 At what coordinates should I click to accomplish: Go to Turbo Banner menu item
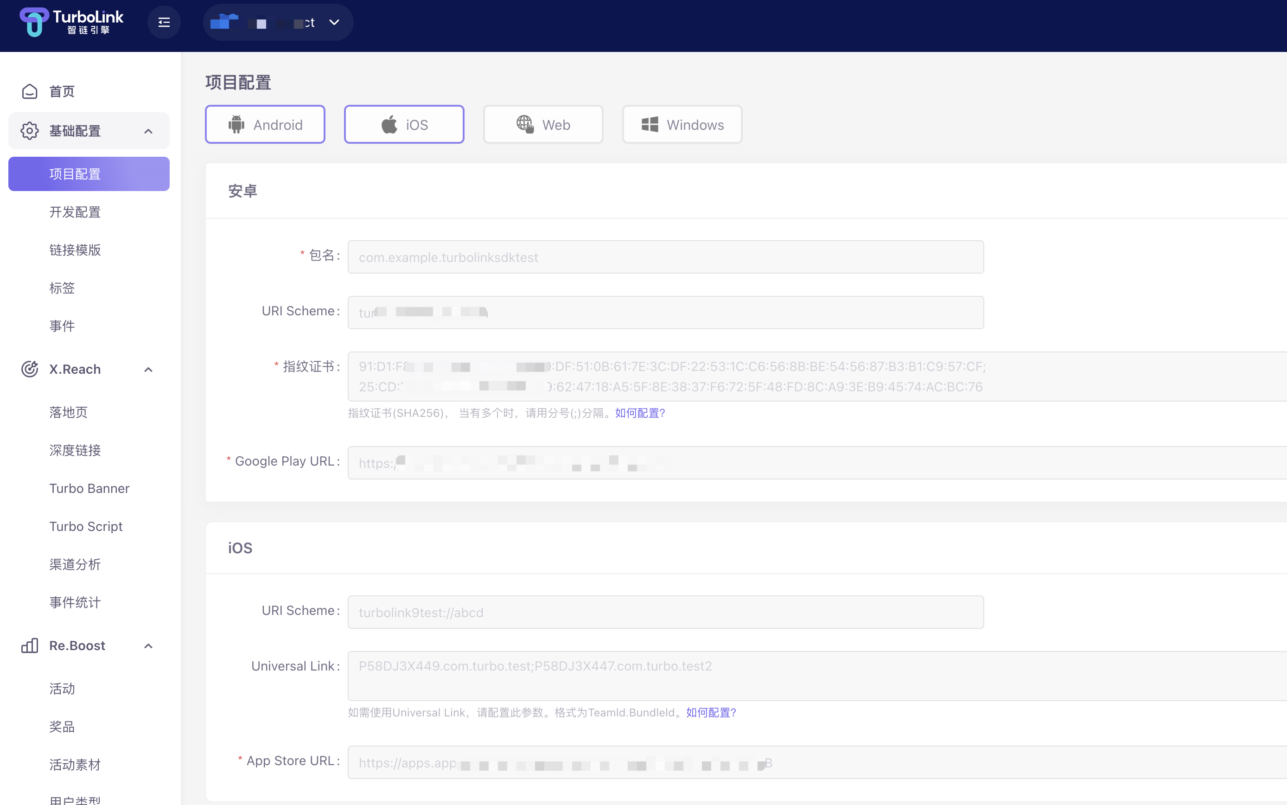pos(89,488)
